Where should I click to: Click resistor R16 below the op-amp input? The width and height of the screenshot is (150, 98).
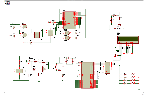(x=39, y=74)
